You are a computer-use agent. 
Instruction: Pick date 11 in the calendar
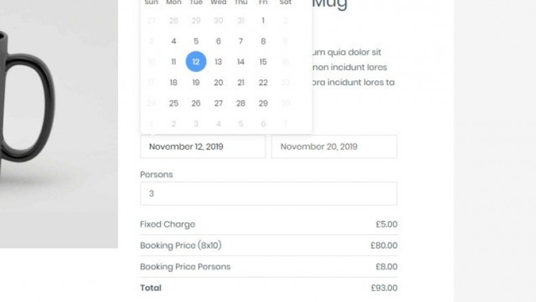pyautogui.click(x=173, y=62)
